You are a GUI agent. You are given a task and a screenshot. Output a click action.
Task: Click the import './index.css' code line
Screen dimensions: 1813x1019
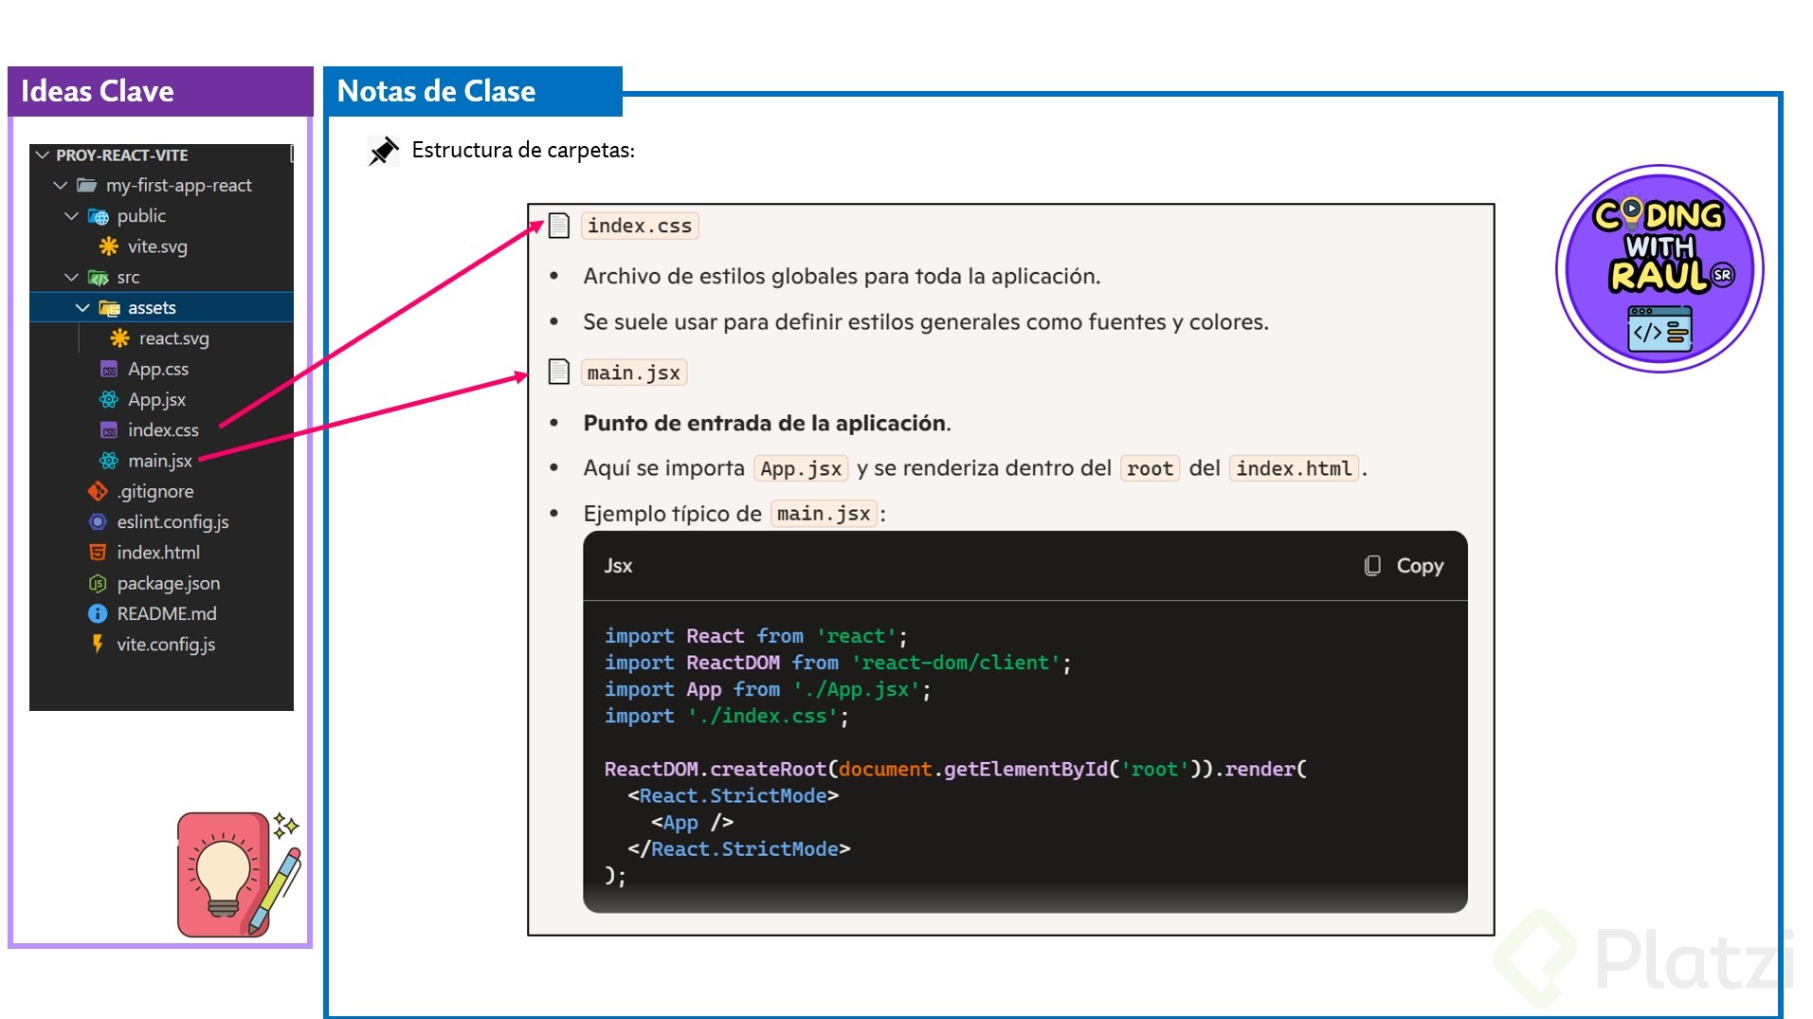pos(726,716)
